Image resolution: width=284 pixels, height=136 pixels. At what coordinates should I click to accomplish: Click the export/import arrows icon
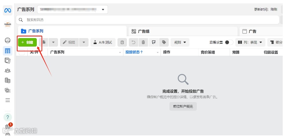click(154, 42)
